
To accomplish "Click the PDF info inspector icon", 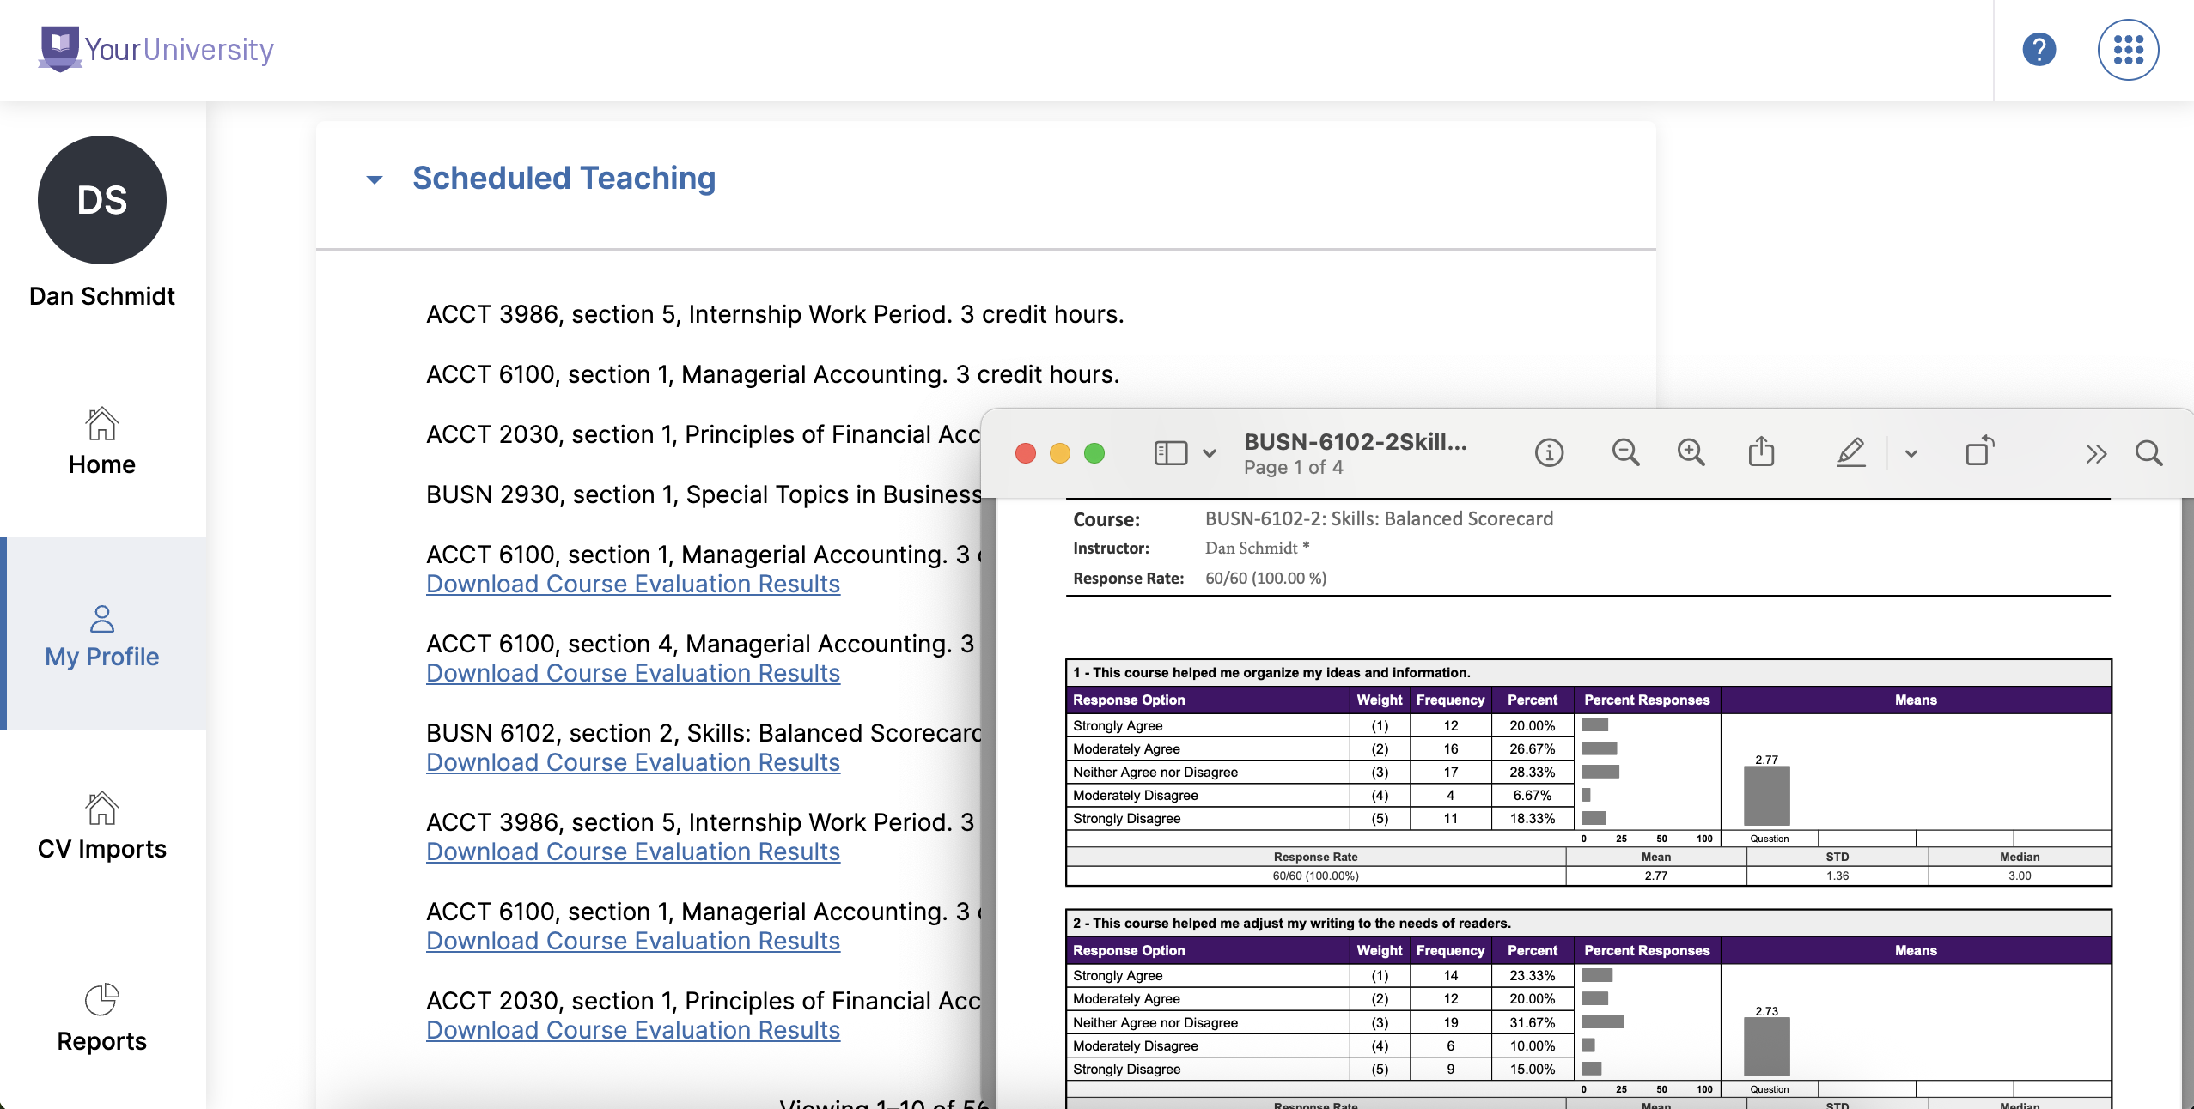I will pyautogui.click(x=1549, y=452).
